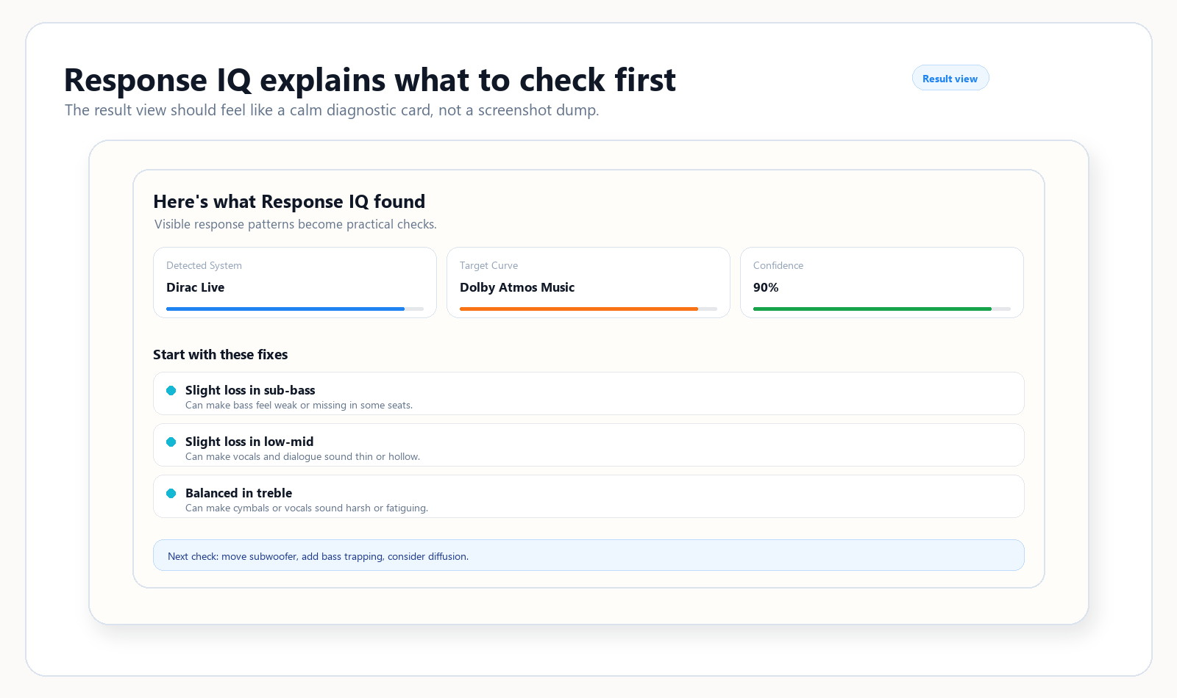Click the Dolby Atmos Music value text

click(x=517, y=288)
